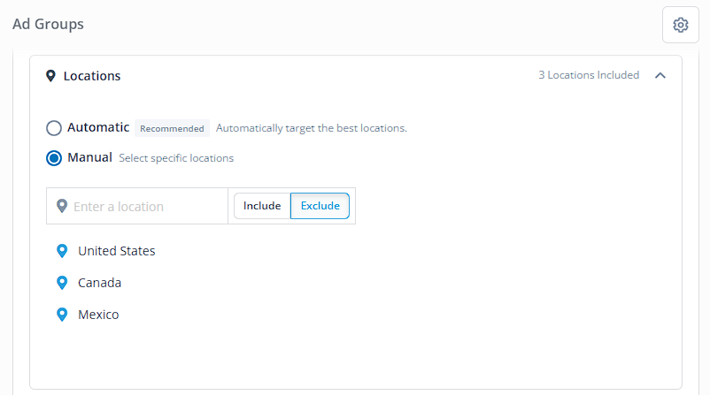
Task: Switch to Include mode
Action: (x=262, y=206)
